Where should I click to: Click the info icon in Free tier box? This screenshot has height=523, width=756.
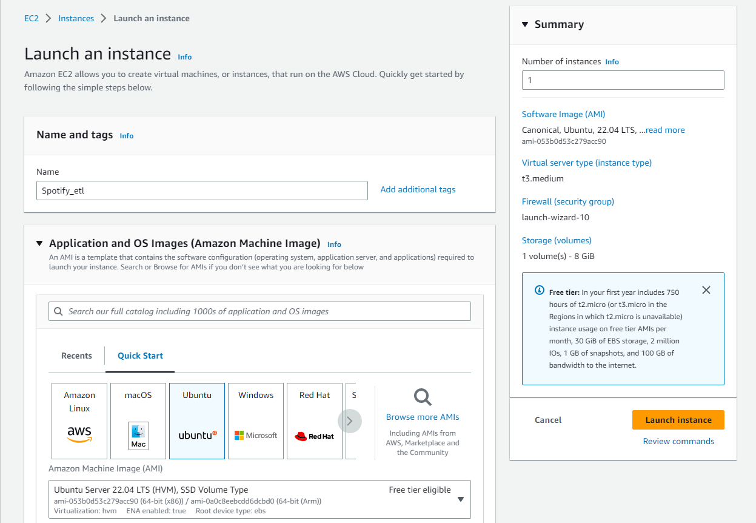pos(540,291)
